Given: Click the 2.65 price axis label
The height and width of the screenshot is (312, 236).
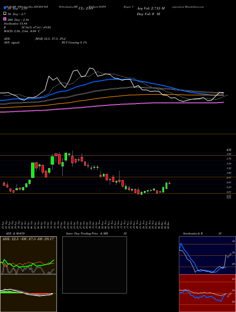Looking at the screenshot, I should pos(228,182).
